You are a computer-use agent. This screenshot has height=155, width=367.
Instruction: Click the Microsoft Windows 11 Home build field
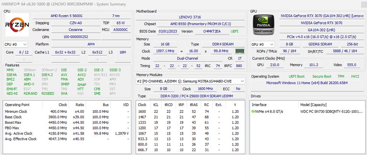tap(308, 83)
